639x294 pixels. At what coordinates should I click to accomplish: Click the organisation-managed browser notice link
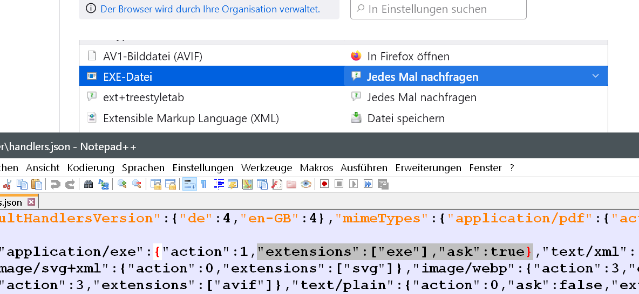[x=210, y=9]
